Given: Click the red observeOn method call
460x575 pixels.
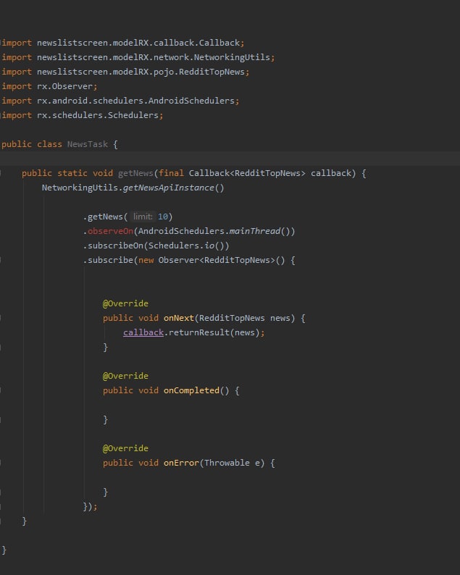Looking at the screenshot, I should (x=110, y=231).
